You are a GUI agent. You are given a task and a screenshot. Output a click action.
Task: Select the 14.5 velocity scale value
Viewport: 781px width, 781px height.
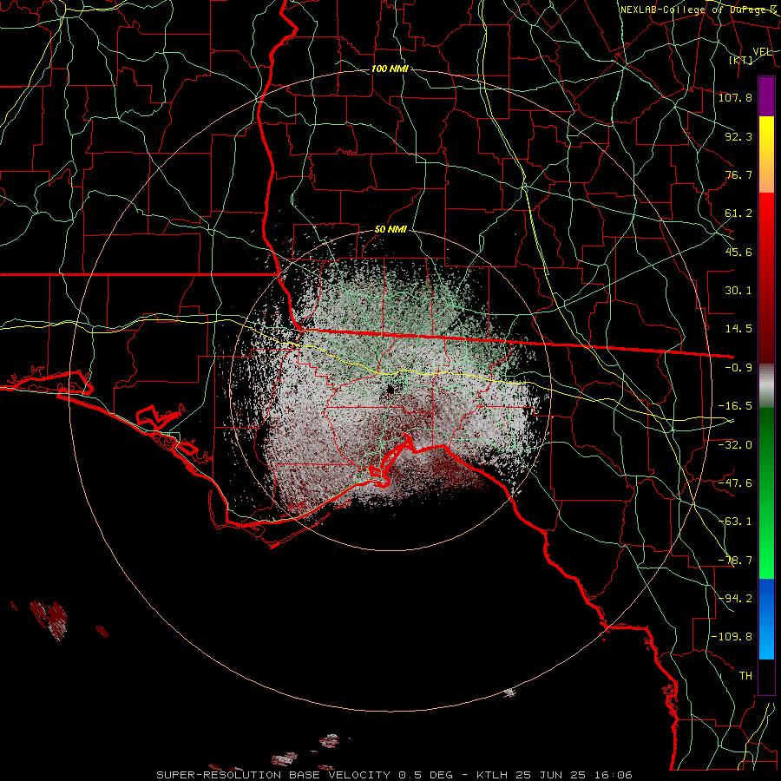[738, 329]
